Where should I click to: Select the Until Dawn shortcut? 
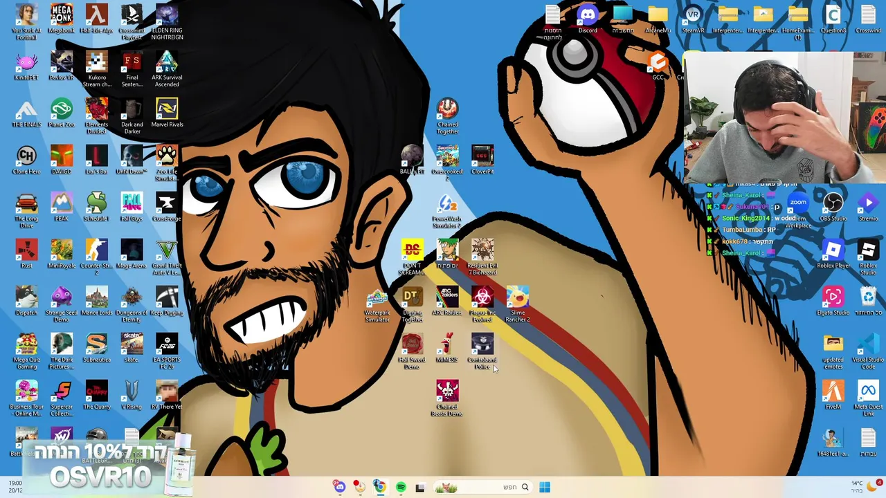tap(132, 160)
